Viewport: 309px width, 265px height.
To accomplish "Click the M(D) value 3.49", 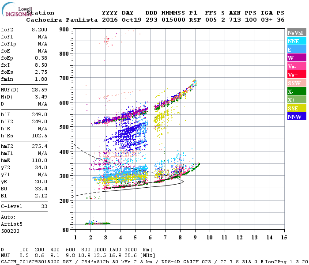I will pos(41,97).
